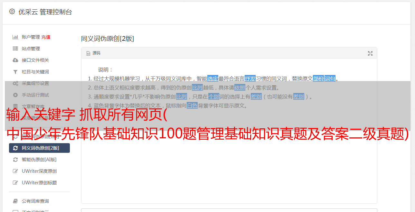Click the 源码 source code icon
Image resolution: width=415 pixels, height=212 pixels.
click(x=88, y=53)
